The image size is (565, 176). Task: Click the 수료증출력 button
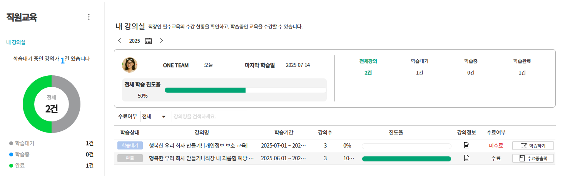coord(533,158)
